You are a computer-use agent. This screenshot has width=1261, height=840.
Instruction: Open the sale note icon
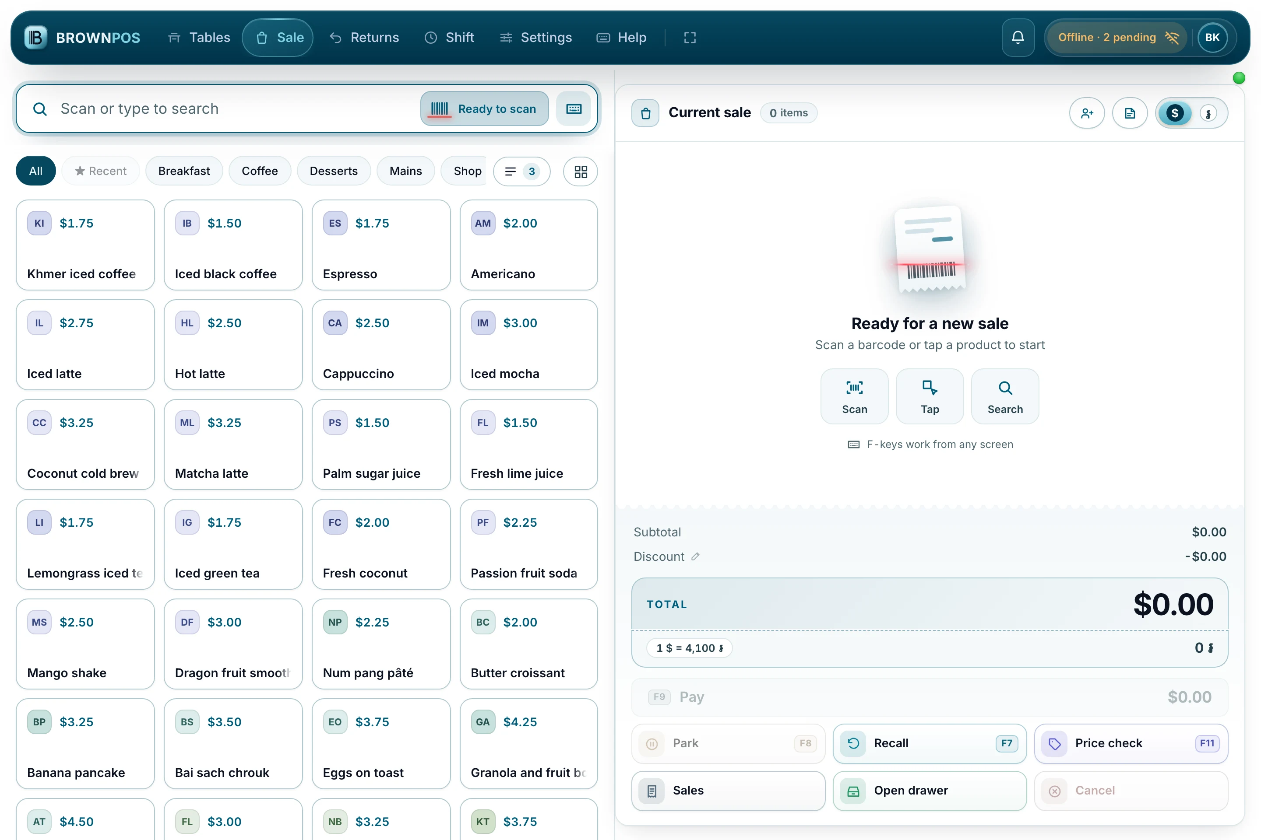tap(1130, 113)
